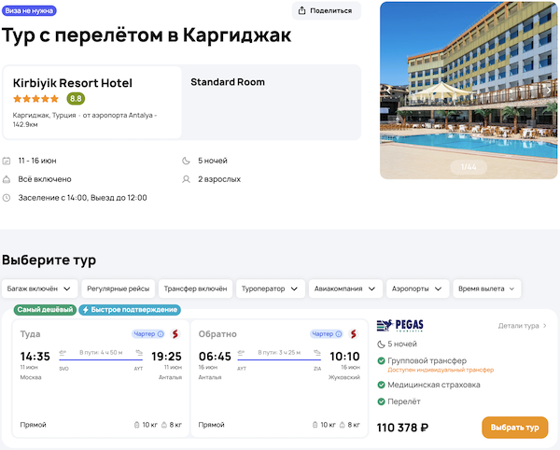Viewport: 560px width, 450px height.
Task: Expand the Туроператор dropdown
Action: [271, 288]
